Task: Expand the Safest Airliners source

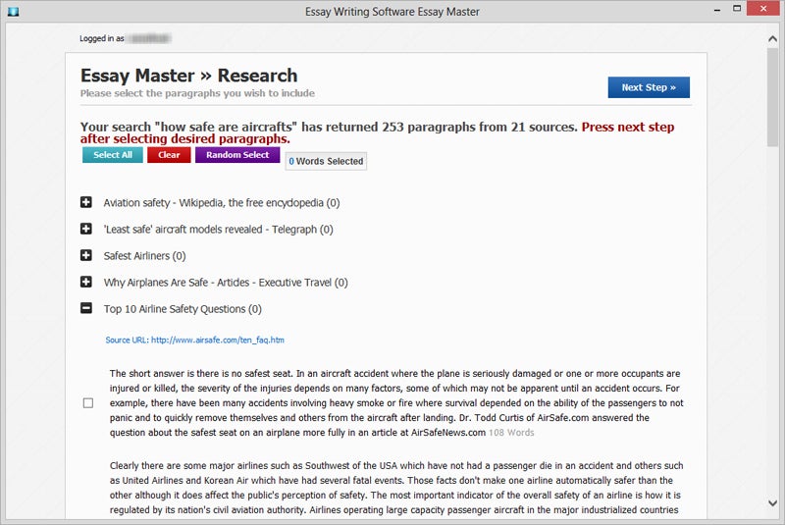Action: (x=86, y=255)
